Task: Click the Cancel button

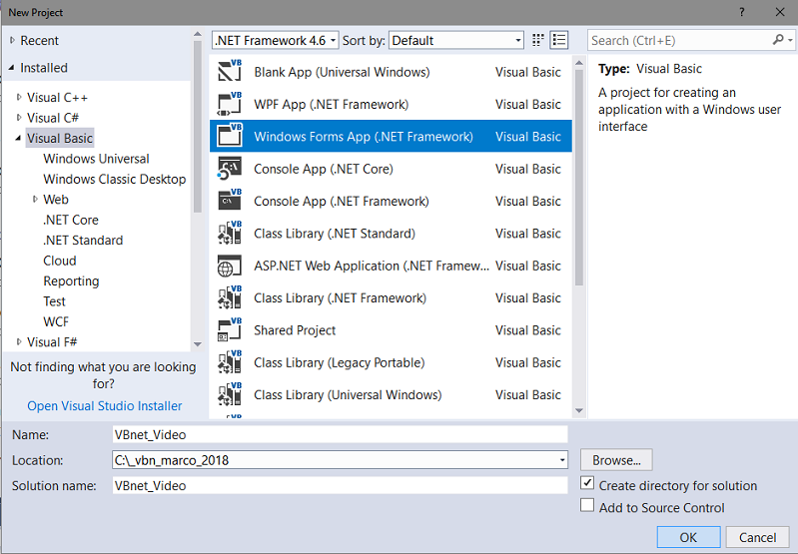Action: pyautogui.click(x=757, y=537)
